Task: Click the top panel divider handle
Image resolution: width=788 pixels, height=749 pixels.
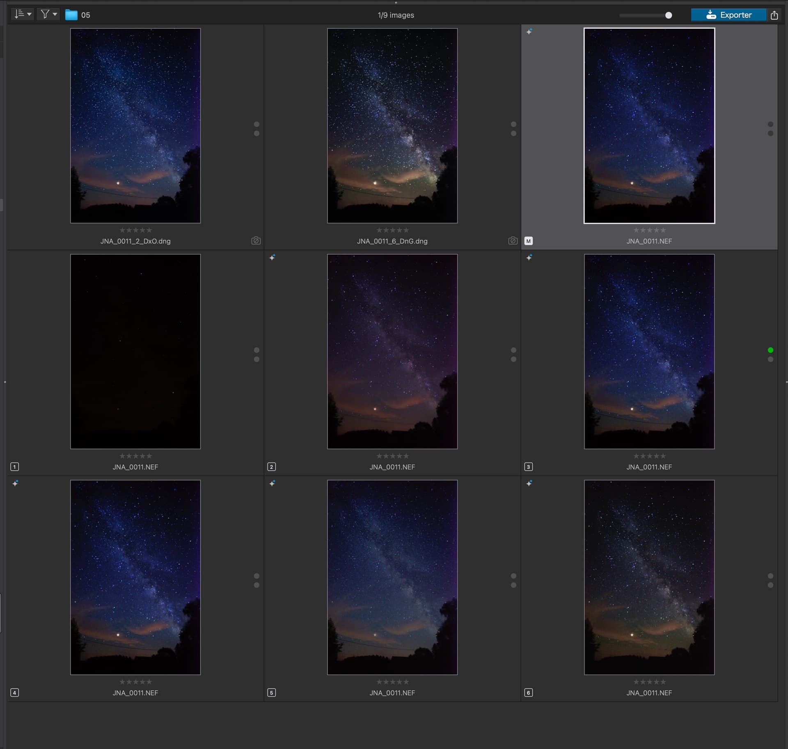Action: click(x=396, y=2)
